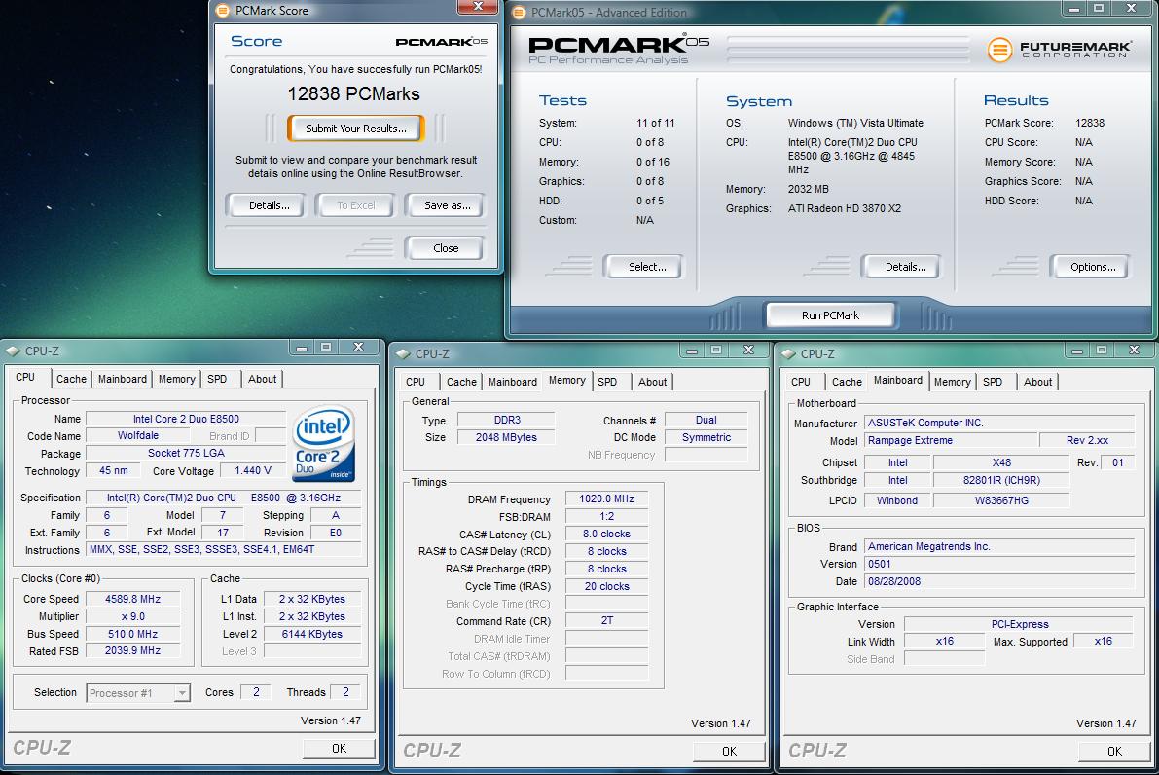Click Southbridge value 82801IR (ICH9R)

[1001, 480]
